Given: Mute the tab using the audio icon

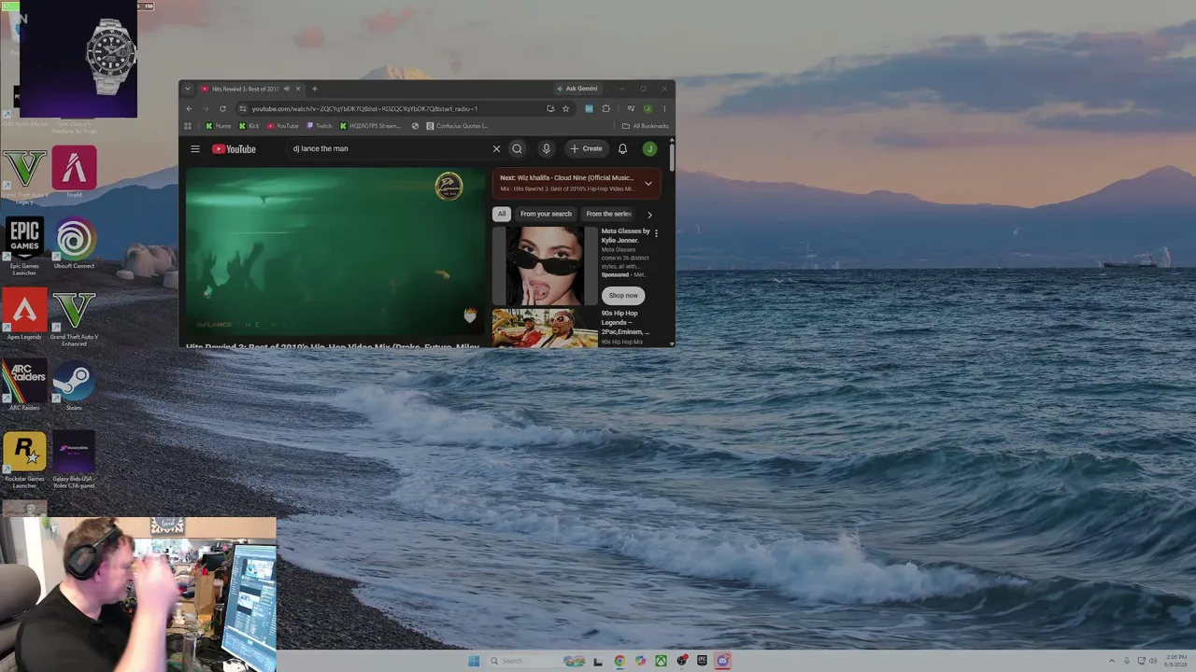Looking at the screenshot, I should 286,89.
